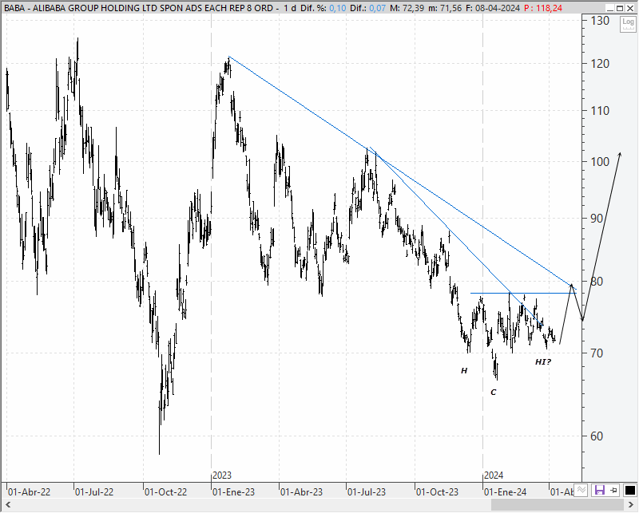This screenshot has height=513, width=639.
Task: Click the 60 price axis label
Action: [596, 436]
